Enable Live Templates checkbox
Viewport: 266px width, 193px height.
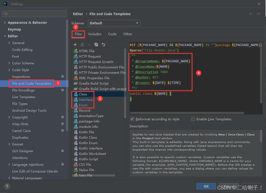pos(193,119)
